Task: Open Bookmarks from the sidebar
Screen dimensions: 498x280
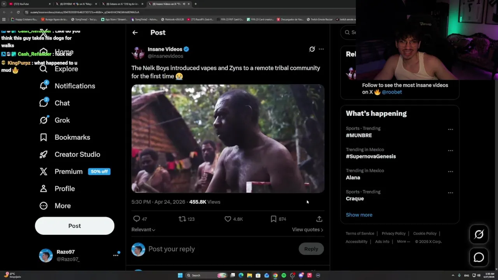Action: [x=65, y=137]
